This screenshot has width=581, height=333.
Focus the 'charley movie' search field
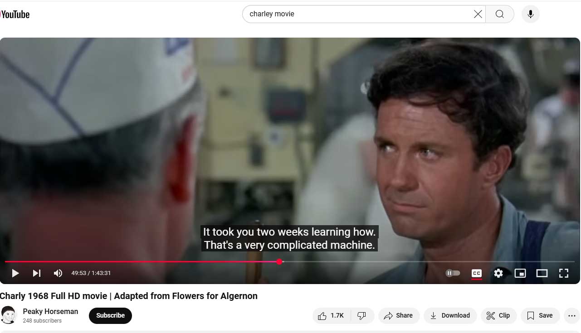[x=358, y=14]
